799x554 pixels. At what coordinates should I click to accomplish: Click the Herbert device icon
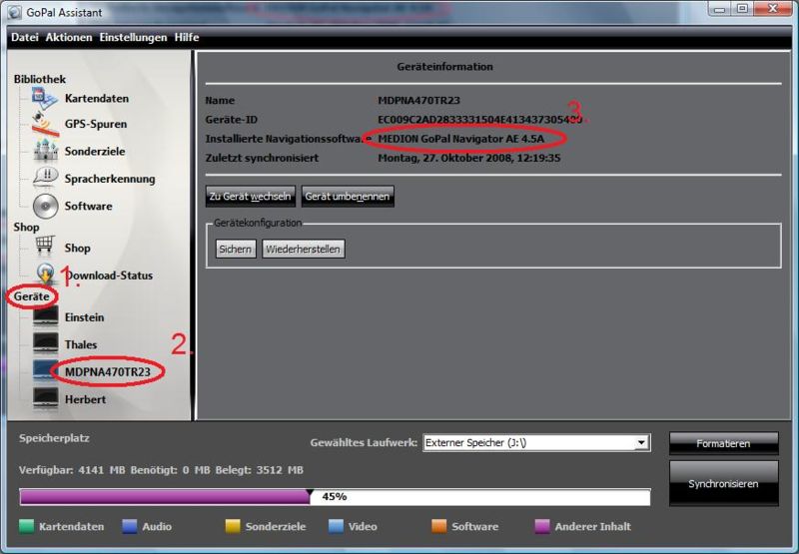pos(45,398)
